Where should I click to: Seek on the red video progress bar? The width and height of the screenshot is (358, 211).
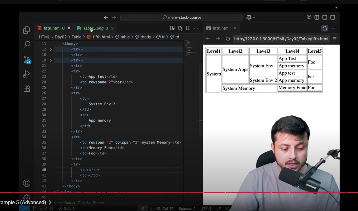(179, 193)
